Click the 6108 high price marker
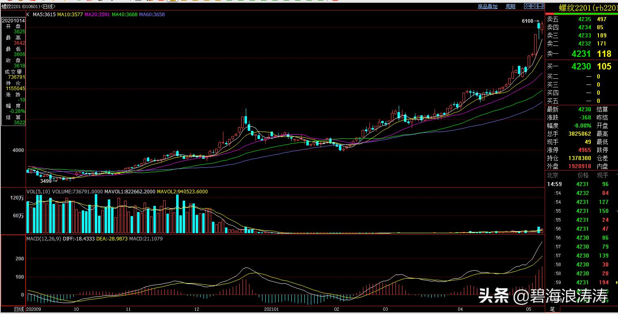The image size is (618, 314). (x=527, y=21)
